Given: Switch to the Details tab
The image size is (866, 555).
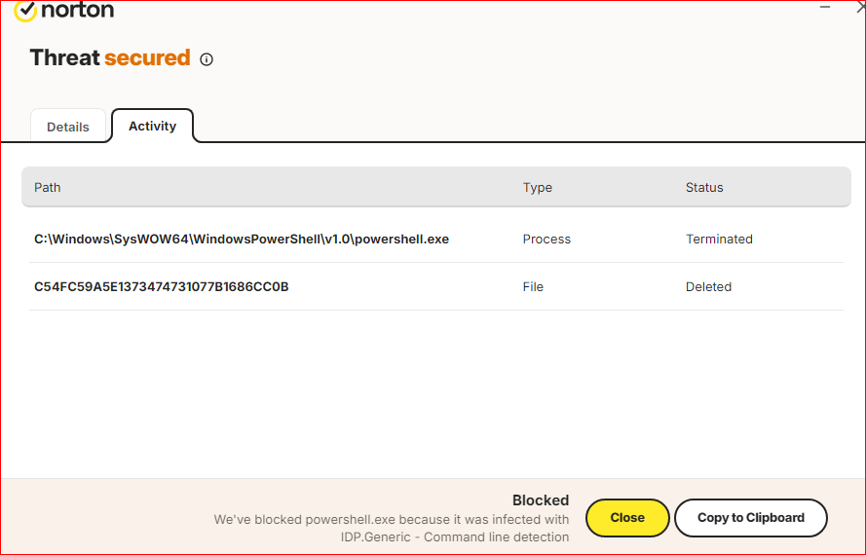Looking at the screenshot, I should coord(68,127).
